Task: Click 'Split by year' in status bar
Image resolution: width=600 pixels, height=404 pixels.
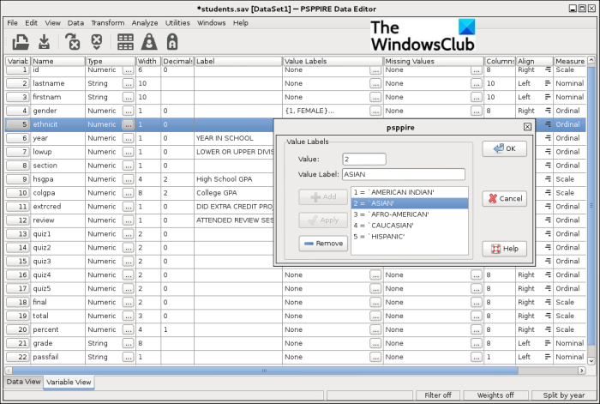Action: [x=564, y=395]
